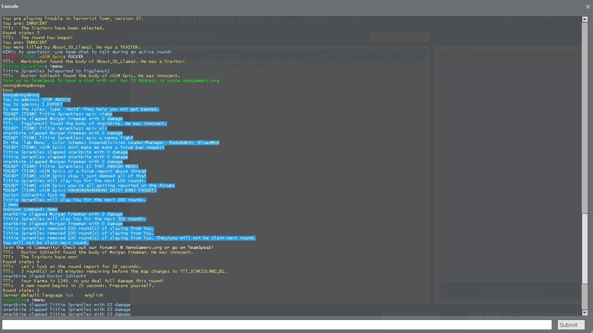Click the 'Tittie Sprankles: epix stahp' line
Image resolution: width=593 pixels, height=333 pixels.
pos(58,114)
